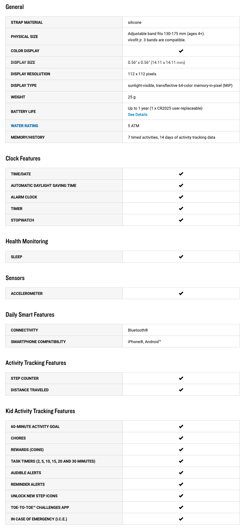Click the Audible Alerts checkmark icon
The image size is (243, 530).
tap(181, 473)
